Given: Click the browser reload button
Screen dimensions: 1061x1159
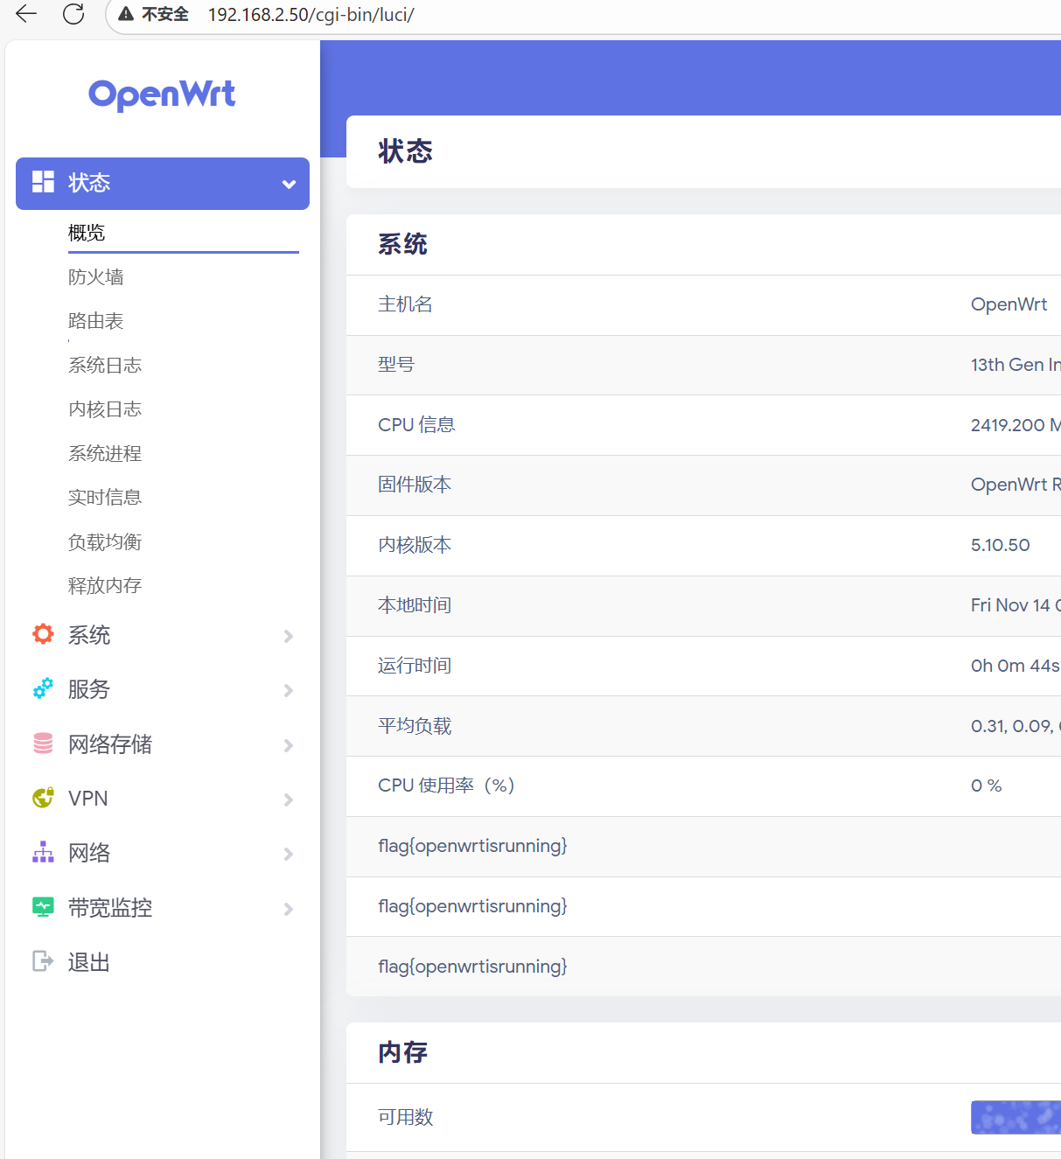Looking at the screenshot, I should (73, 14).
